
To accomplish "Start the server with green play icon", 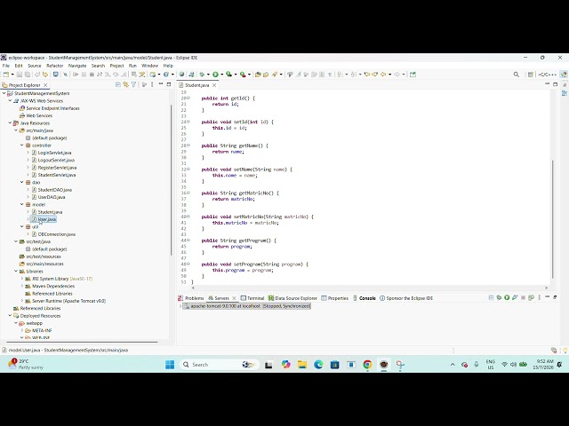I will (507, 298).
